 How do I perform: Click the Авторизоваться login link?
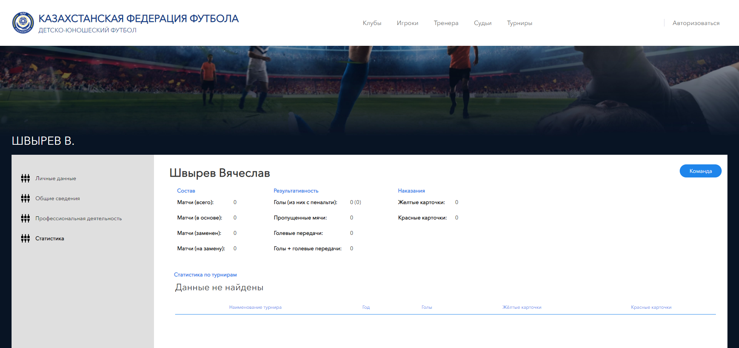click(696, 23)
